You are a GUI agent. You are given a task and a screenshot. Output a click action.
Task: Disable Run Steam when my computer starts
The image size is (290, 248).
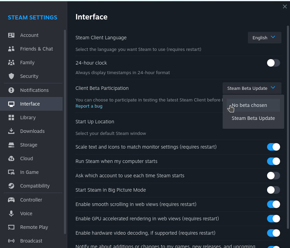(273, 161)
